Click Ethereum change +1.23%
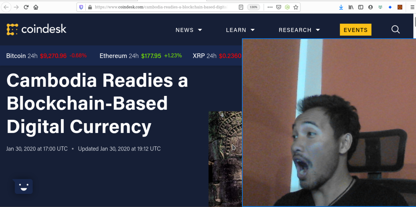Screen dimensions: 416x207 pos(173,56)
